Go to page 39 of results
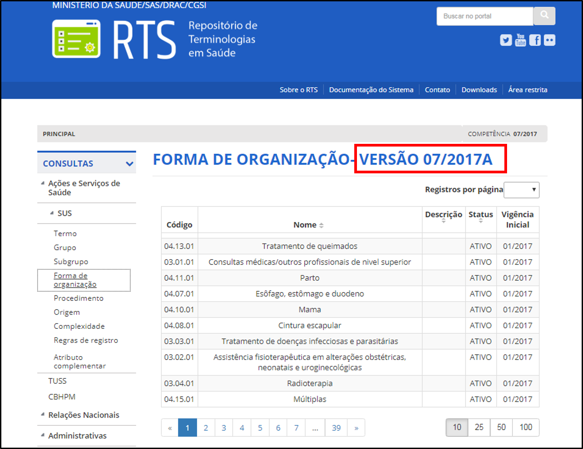The image size is (583, 449). (336, 428)
